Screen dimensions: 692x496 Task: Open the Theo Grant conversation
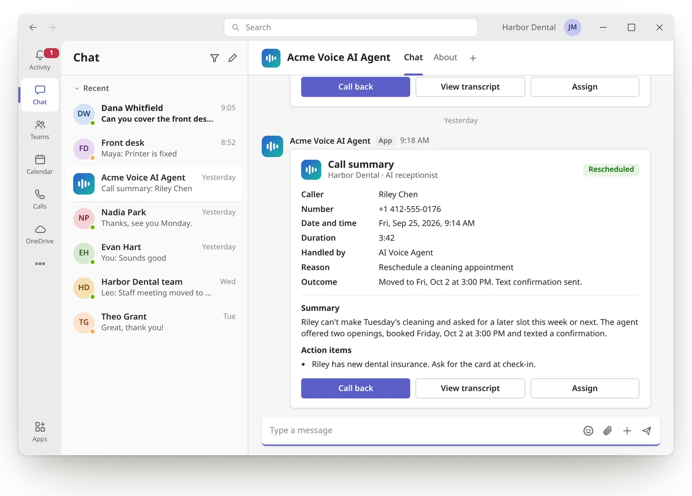(x=155, y=323)
